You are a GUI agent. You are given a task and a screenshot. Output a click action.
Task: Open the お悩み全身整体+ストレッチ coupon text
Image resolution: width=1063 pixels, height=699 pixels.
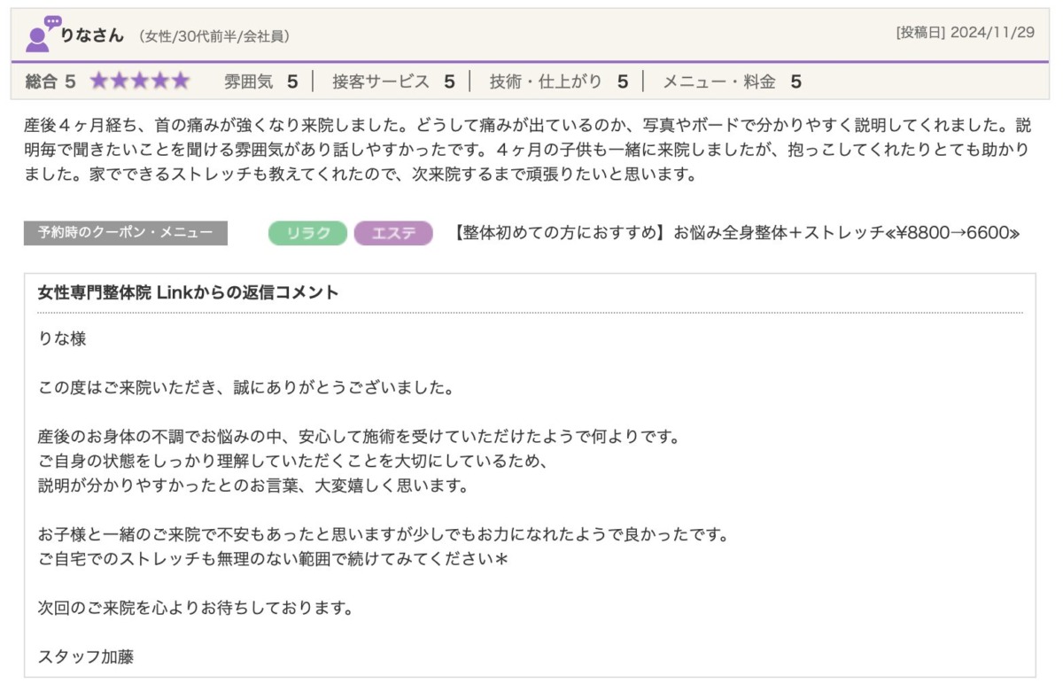[735, 233]
